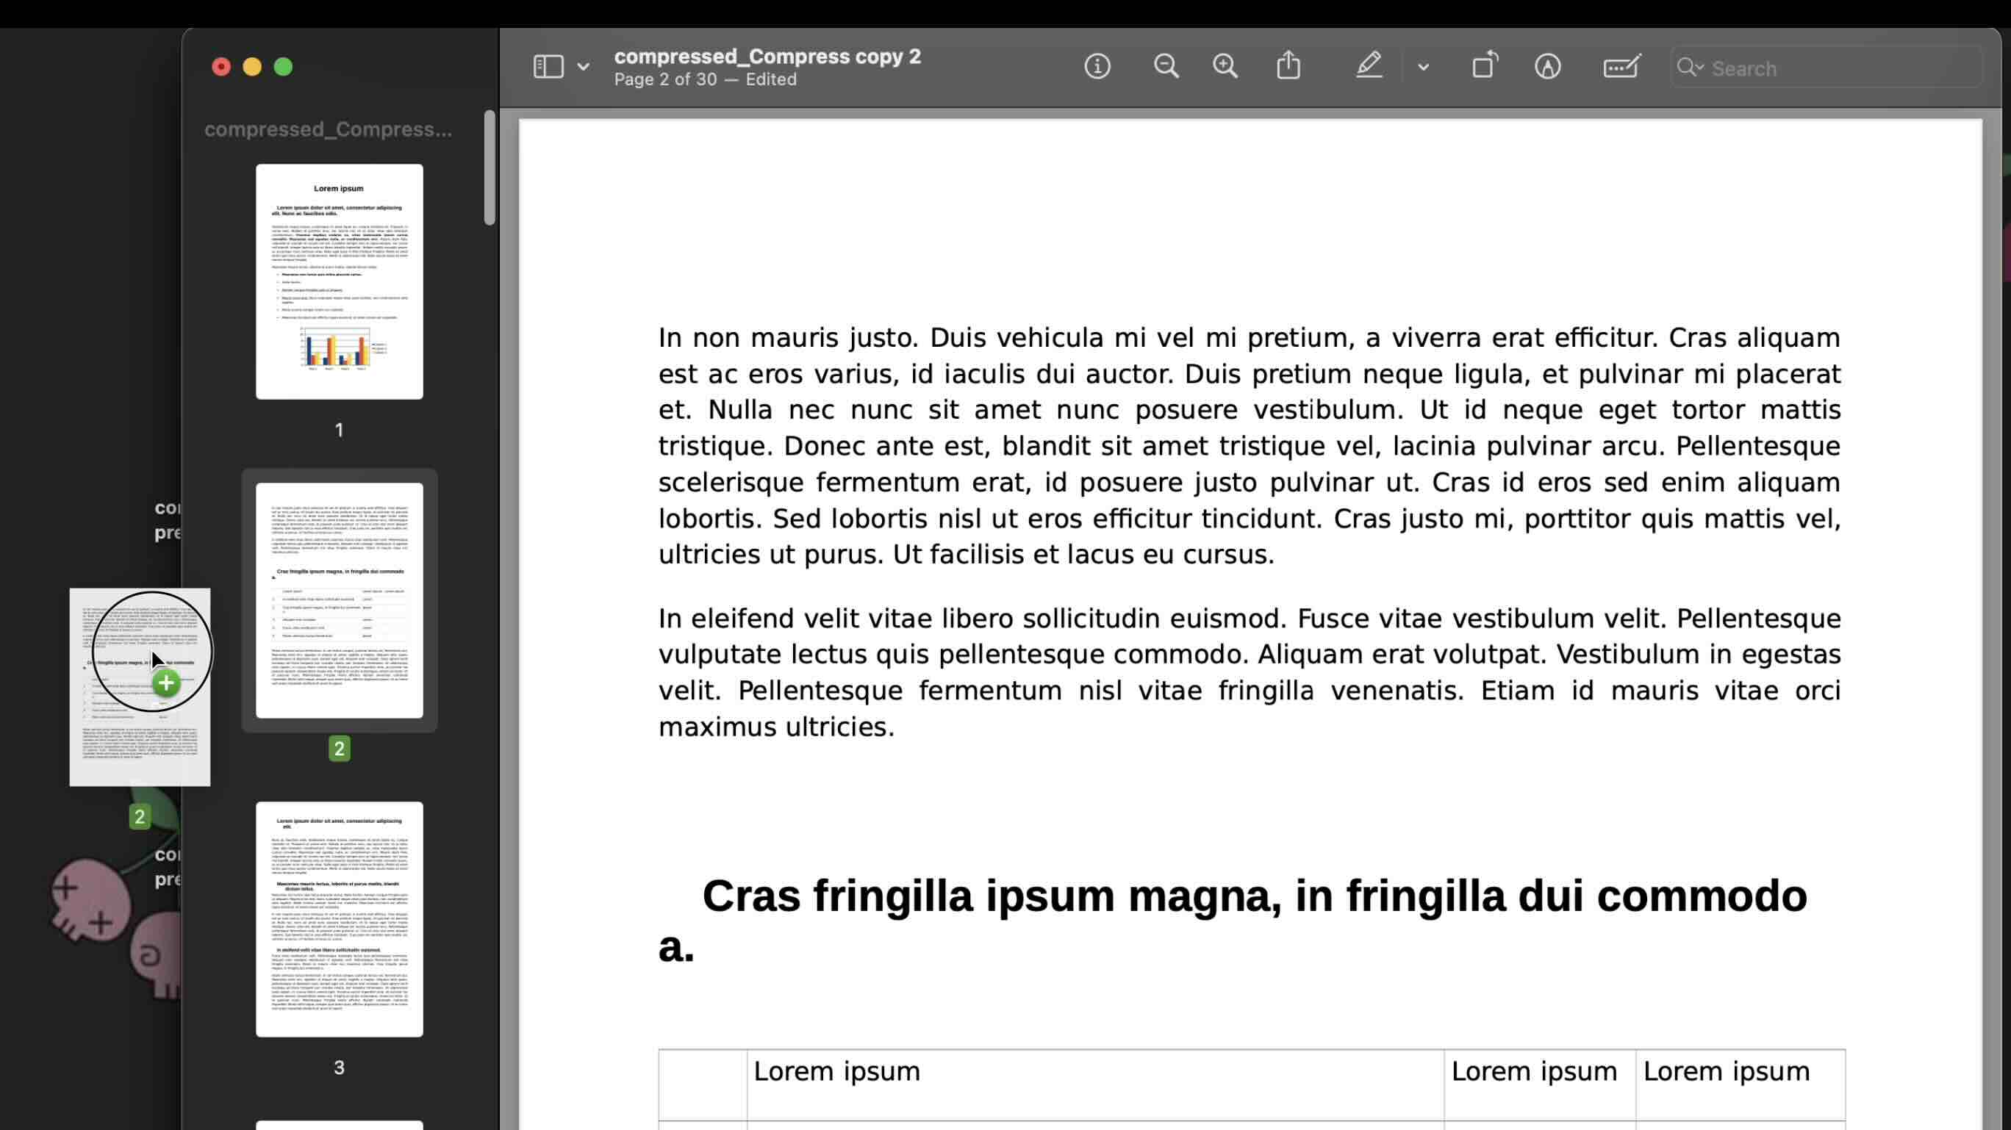Collapse the thumbnail sidebar panel
This screenshot has height=1130, width=2011.
(549, 65)
